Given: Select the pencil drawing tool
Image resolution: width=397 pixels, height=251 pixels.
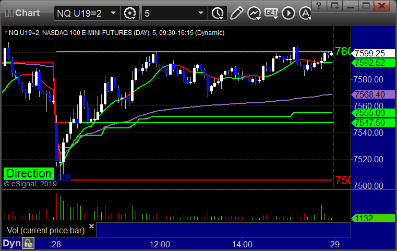Looking at the screenshot, I should [x=236, y=13].
